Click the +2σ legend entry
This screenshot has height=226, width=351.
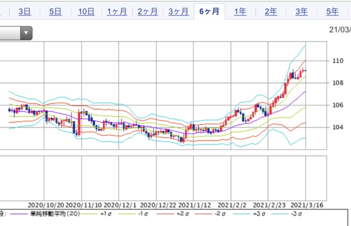(183, 214)
